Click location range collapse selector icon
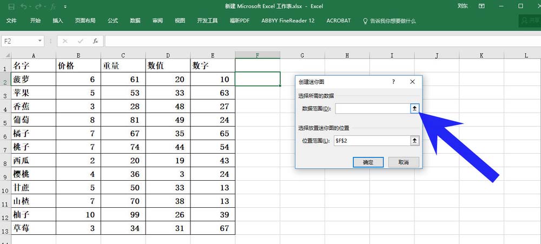This screenshot has width=541, height=244. click(x=415, y=141)
